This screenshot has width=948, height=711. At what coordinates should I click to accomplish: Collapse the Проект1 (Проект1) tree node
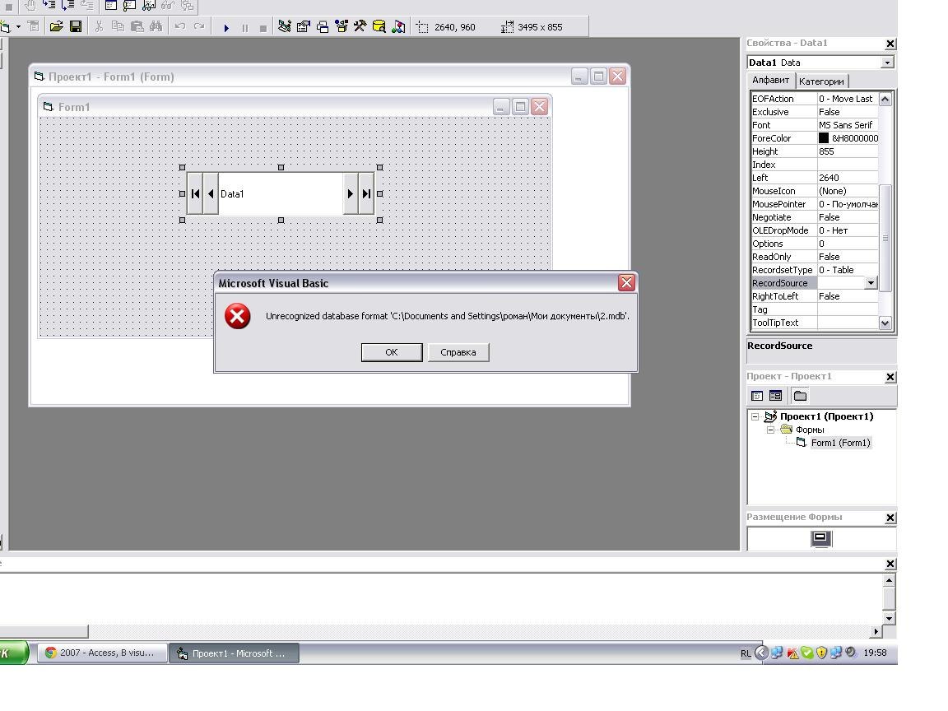[755, 416]
